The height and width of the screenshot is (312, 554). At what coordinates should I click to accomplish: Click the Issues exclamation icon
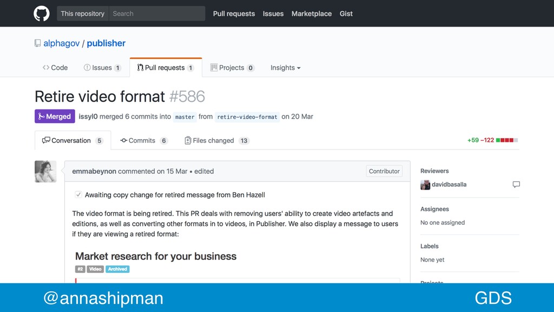click(87, 67)
